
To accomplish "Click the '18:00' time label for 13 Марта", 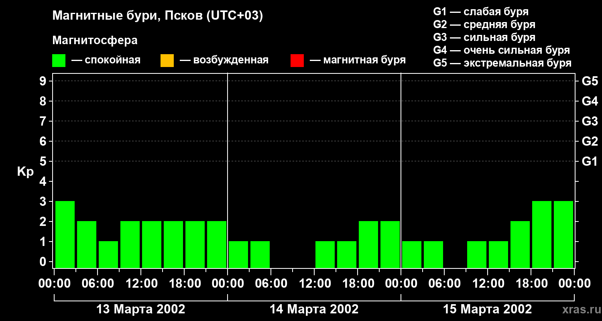I will [184, 284].
